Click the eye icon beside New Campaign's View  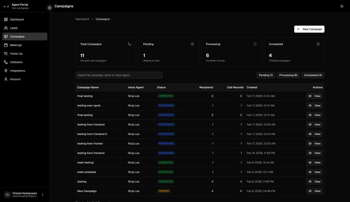[310, 191]
